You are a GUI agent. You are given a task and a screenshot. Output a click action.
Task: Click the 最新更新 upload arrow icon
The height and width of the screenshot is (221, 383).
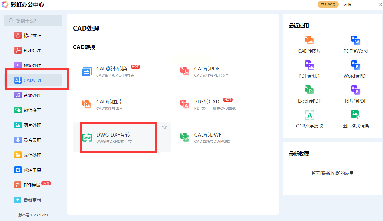click(18, 200)
